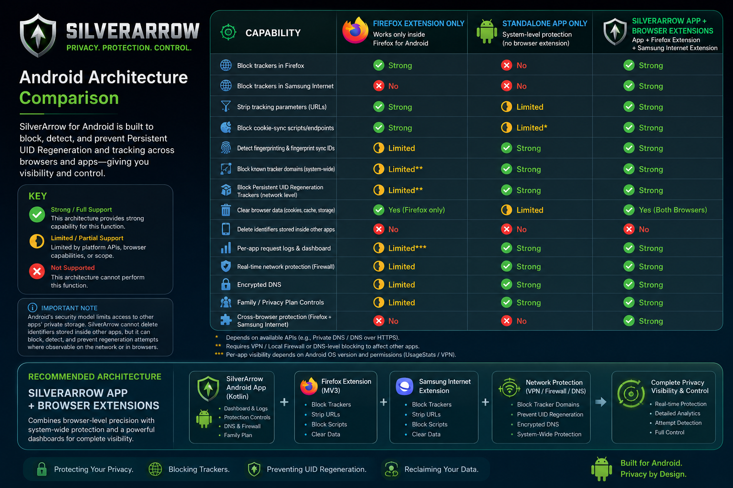Click Strip URLs under Samsung Internet Extension

coord(426,415)
